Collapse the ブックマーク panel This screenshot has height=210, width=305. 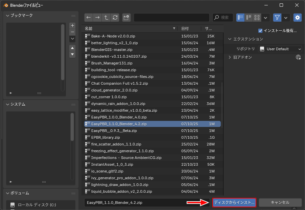pyautogui.click(x=8, y=16)
